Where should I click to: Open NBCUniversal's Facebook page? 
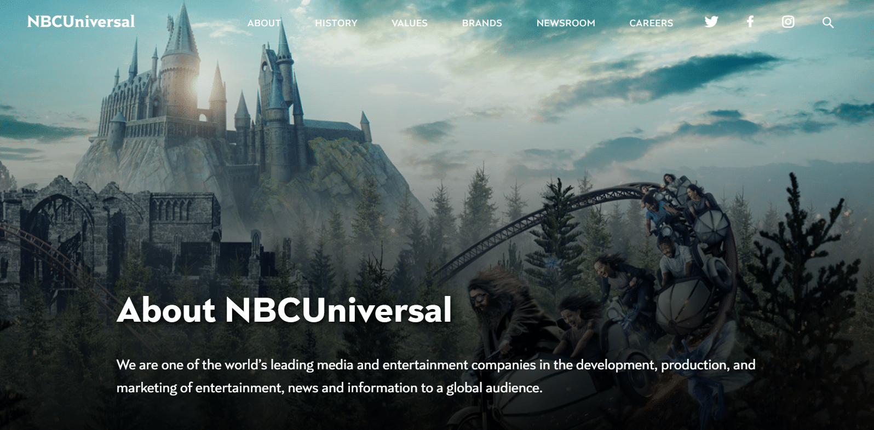(x=750, y=22)
